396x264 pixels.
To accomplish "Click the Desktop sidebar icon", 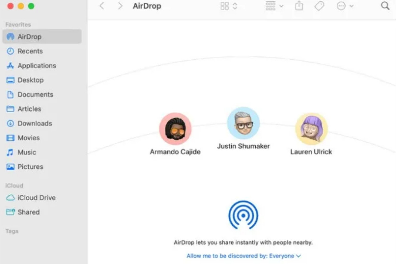I will [x=11, y=80].
